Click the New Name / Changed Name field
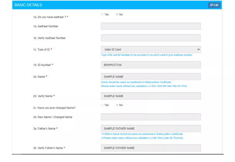The image size is (235, 162). click(151, 117)
